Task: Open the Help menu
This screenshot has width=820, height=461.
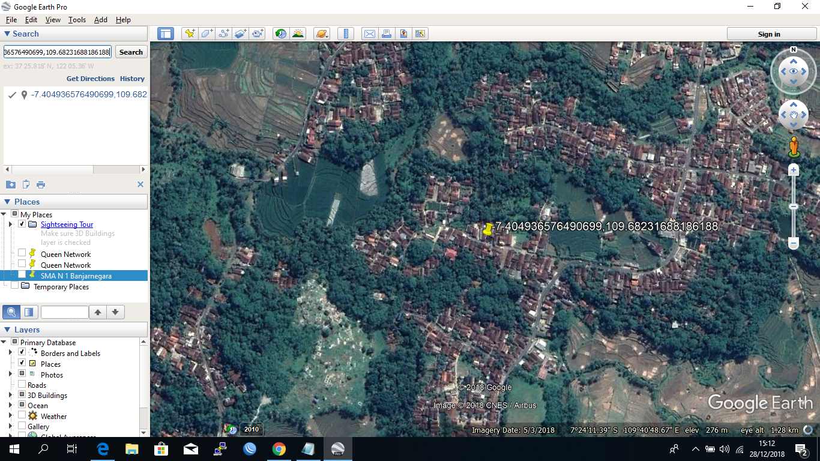Action: 123,20
